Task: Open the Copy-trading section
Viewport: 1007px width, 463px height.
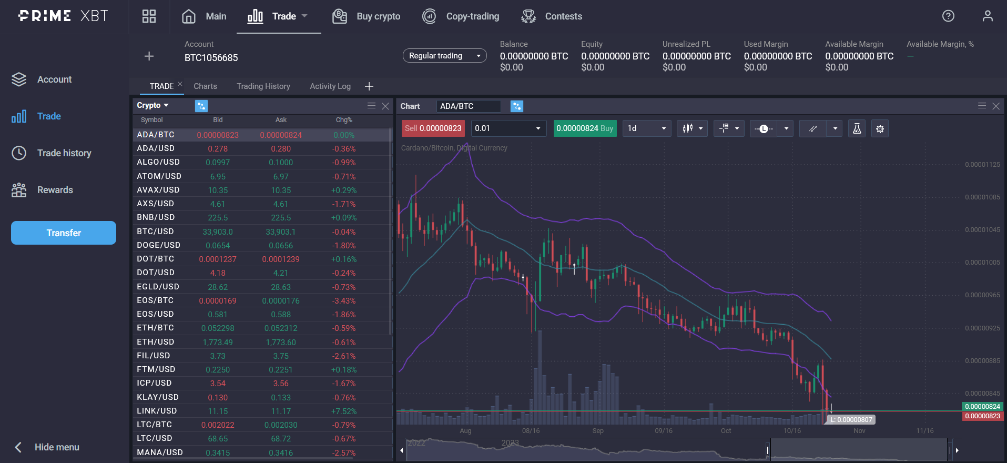Action: (461, 16)
